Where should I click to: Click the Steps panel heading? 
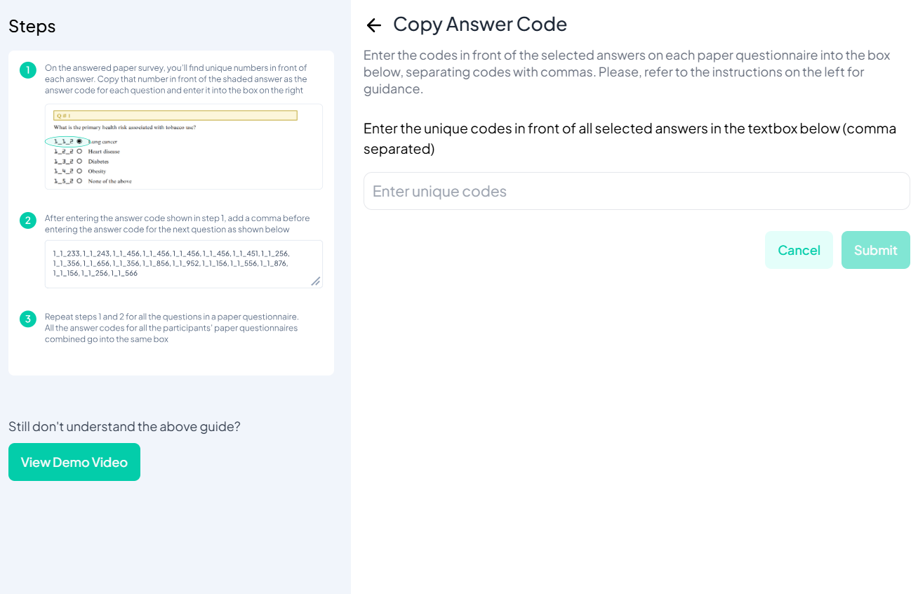[32, 26]
